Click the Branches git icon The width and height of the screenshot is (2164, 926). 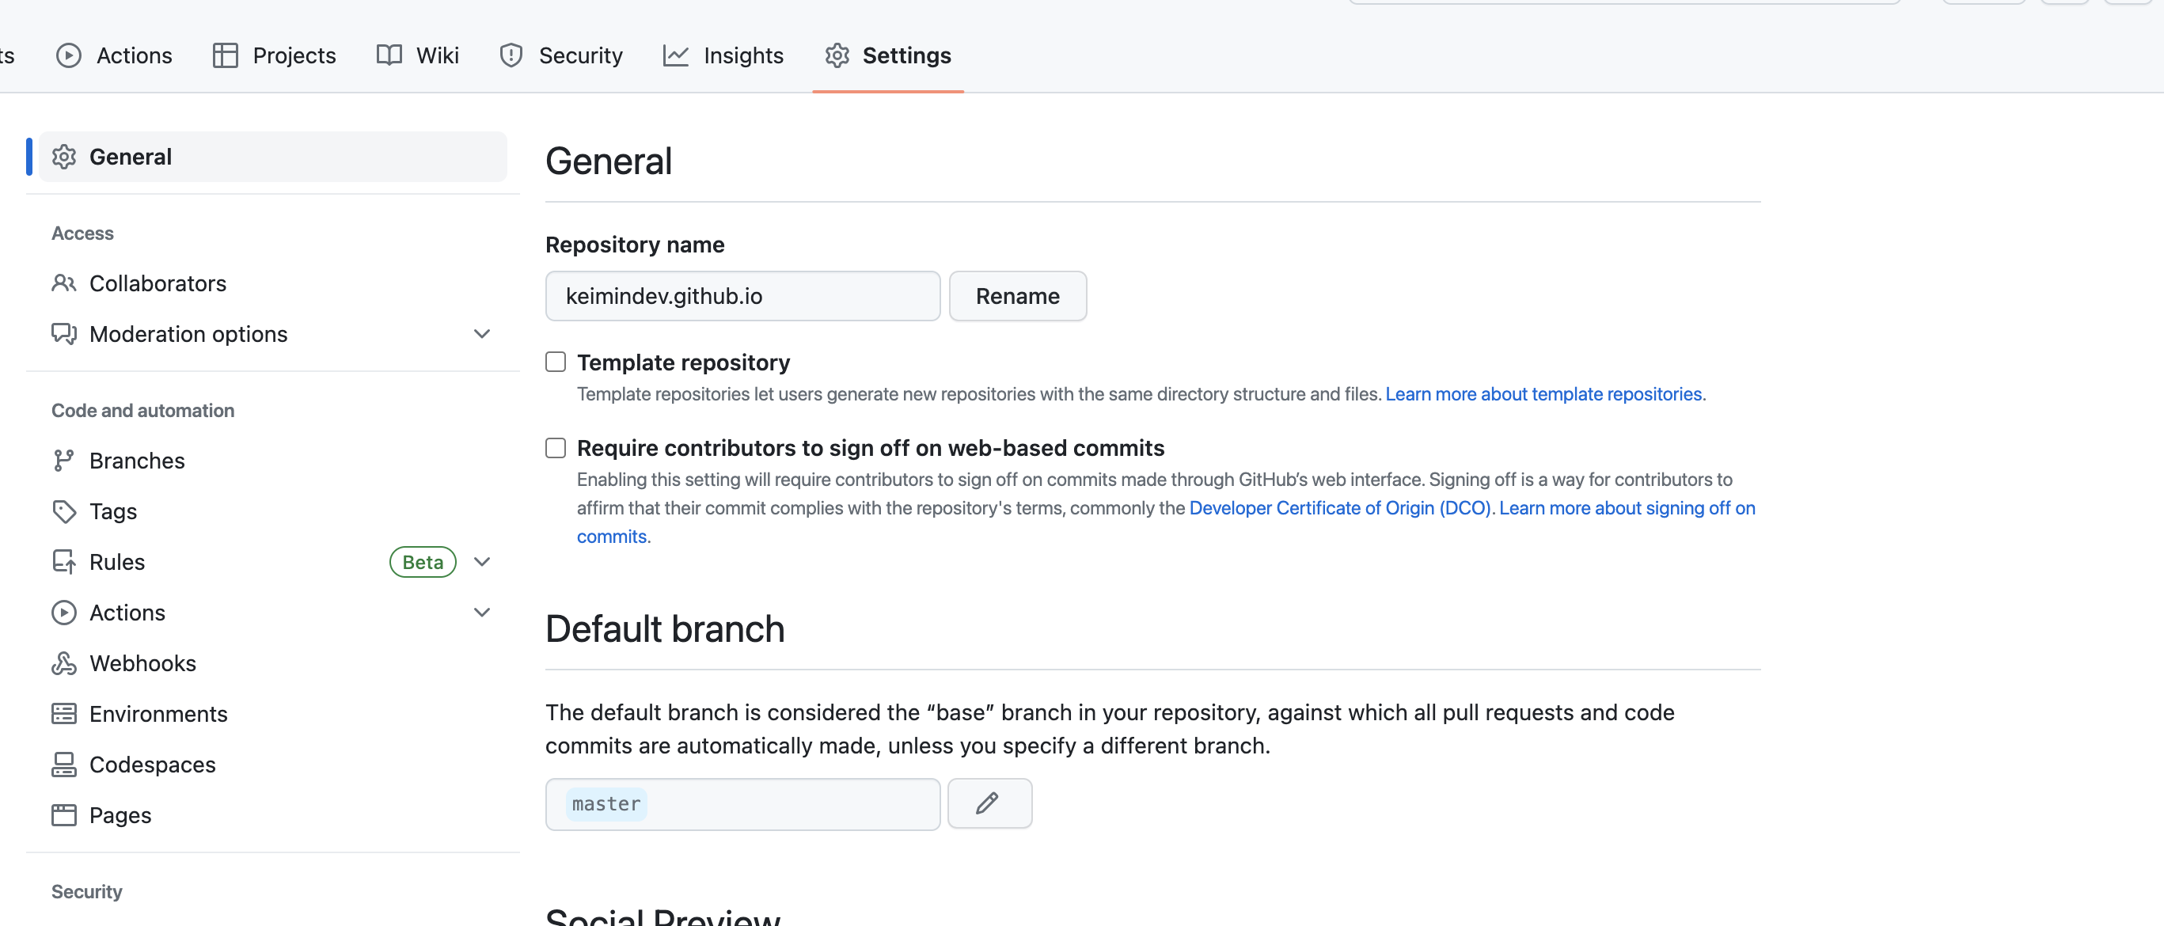[64, 461]
